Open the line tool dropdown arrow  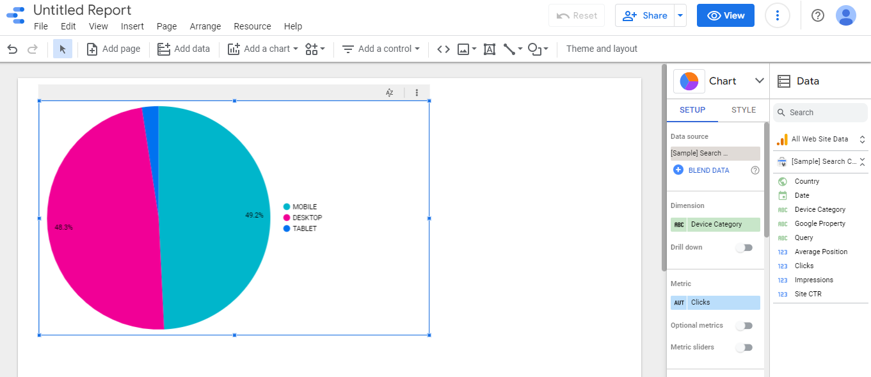(x=520, y=49)
